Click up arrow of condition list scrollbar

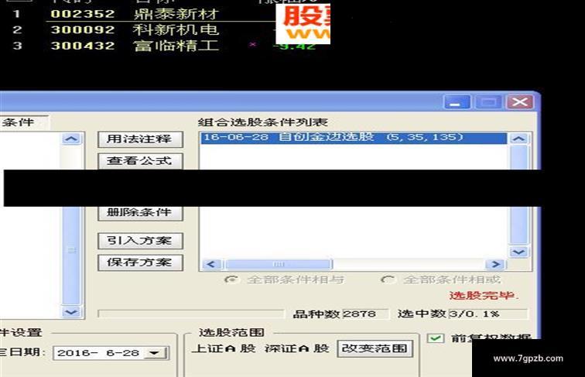(519, 139)
